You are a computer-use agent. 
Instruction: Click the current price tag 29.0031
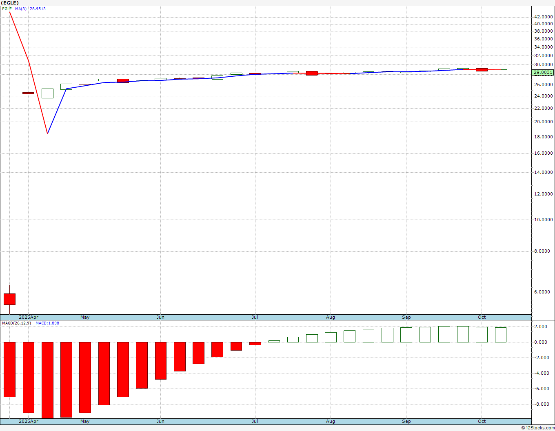[543, 72]
